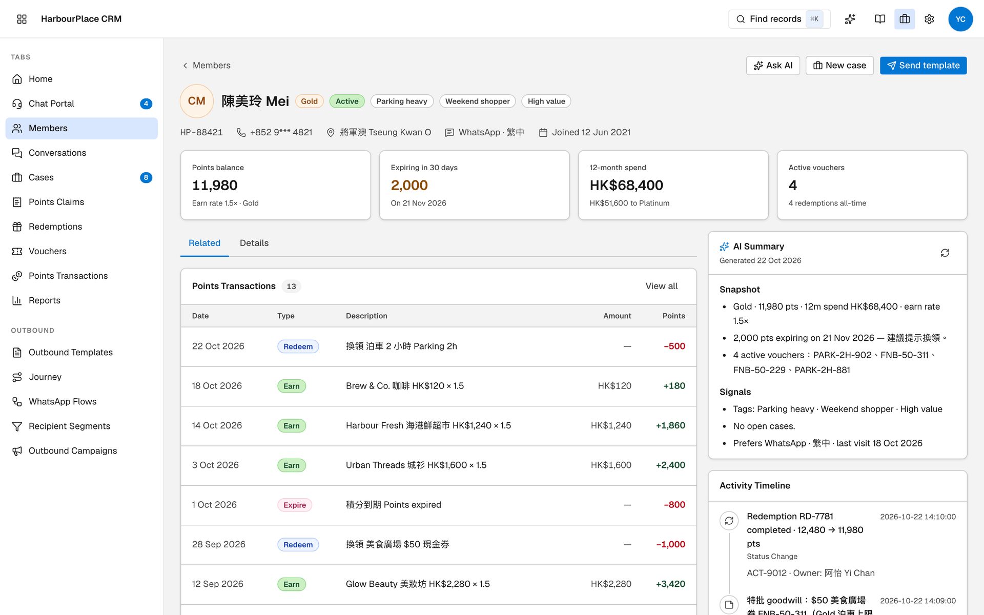Create a New case
984x615 pixels.
click(839, 66)
